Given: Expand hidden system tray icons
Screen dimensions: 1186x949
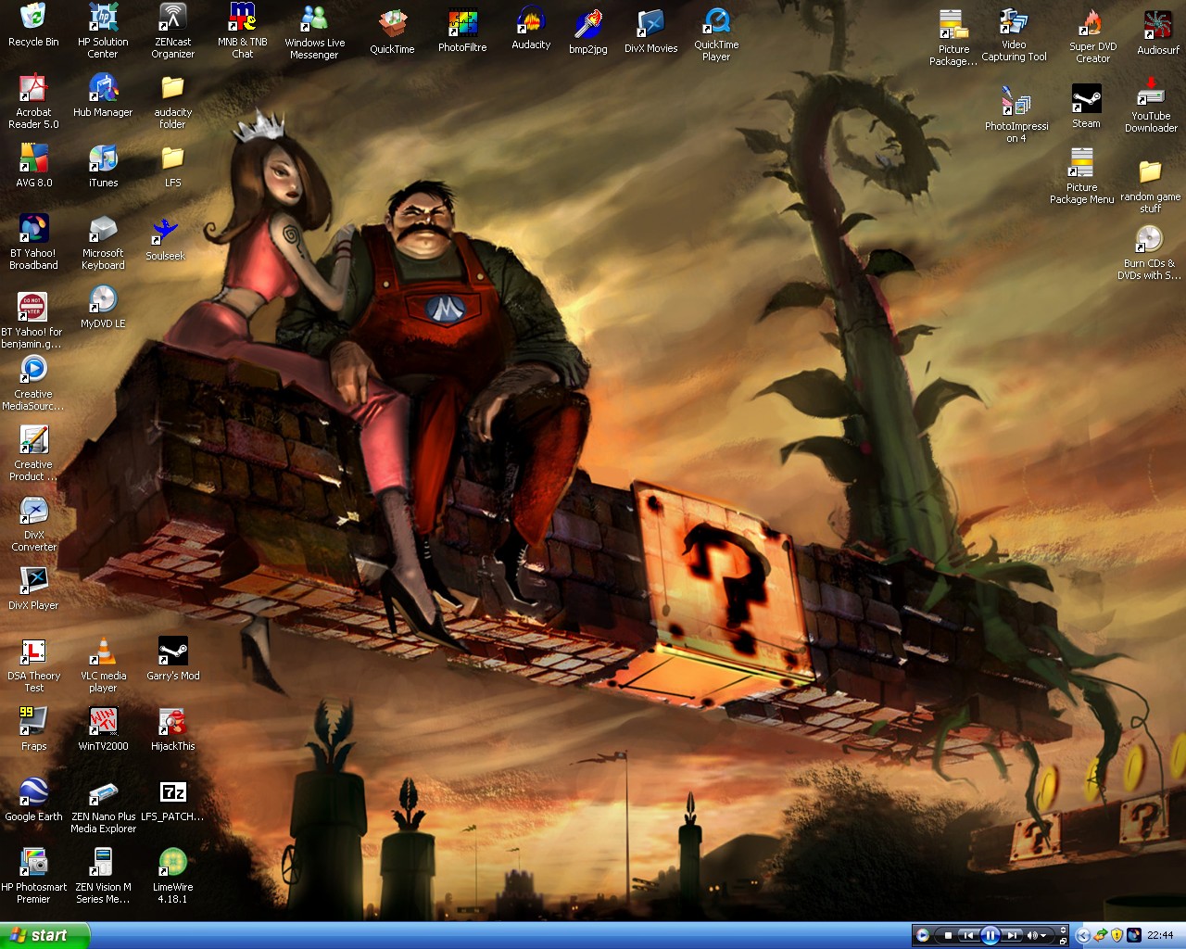Looking at the screenshot, I should pos(1083,936).
